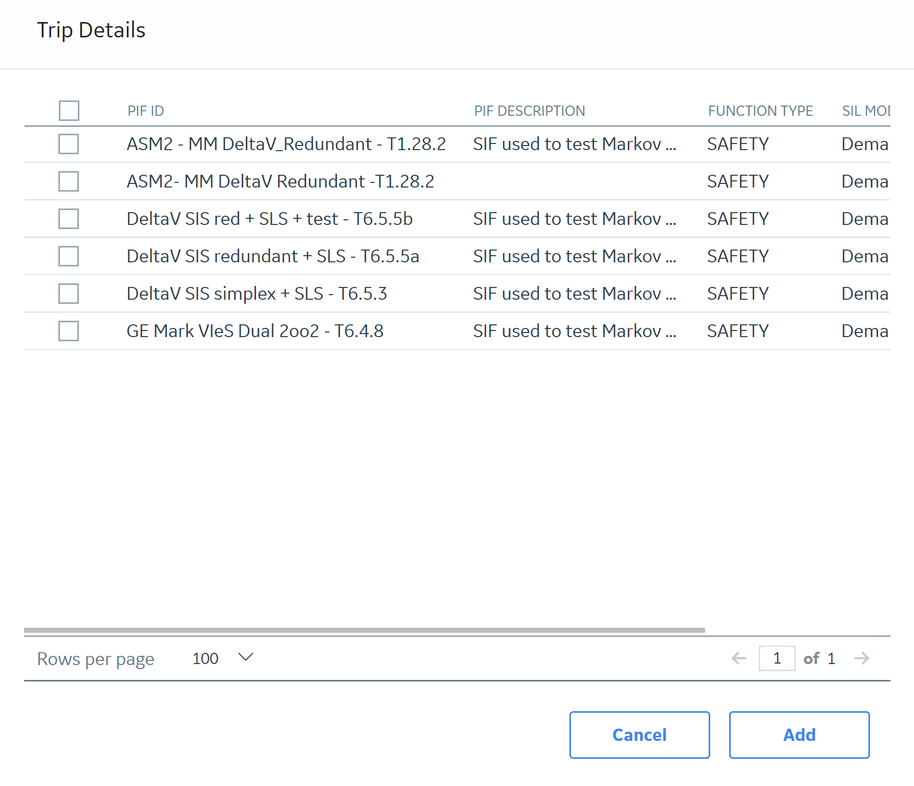Click the SIL MOD column header
This screenshot has width=914, height=786.
click(866, 111)
